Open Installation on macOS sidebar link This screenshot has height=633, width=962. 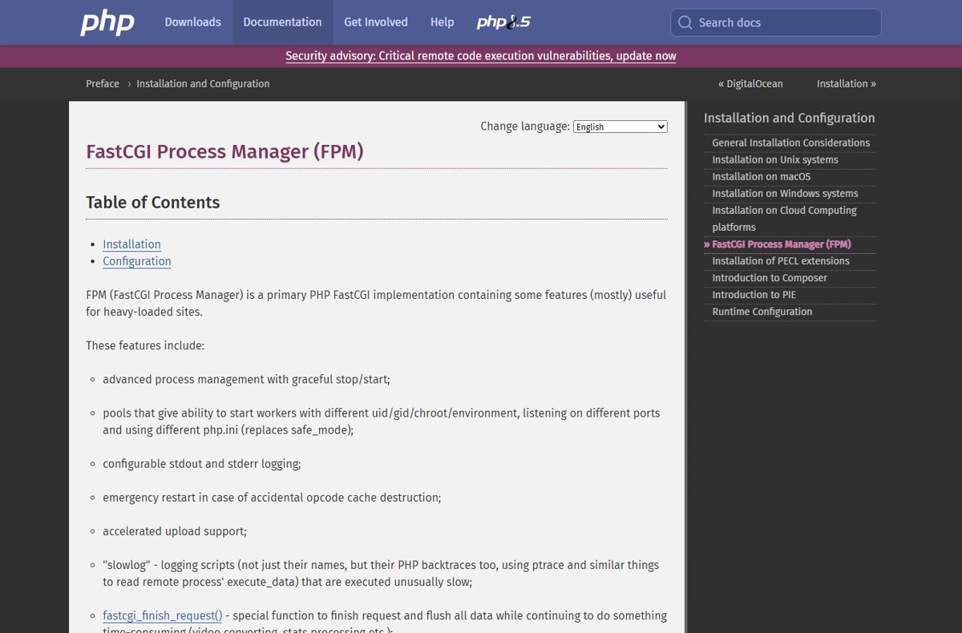762,176
